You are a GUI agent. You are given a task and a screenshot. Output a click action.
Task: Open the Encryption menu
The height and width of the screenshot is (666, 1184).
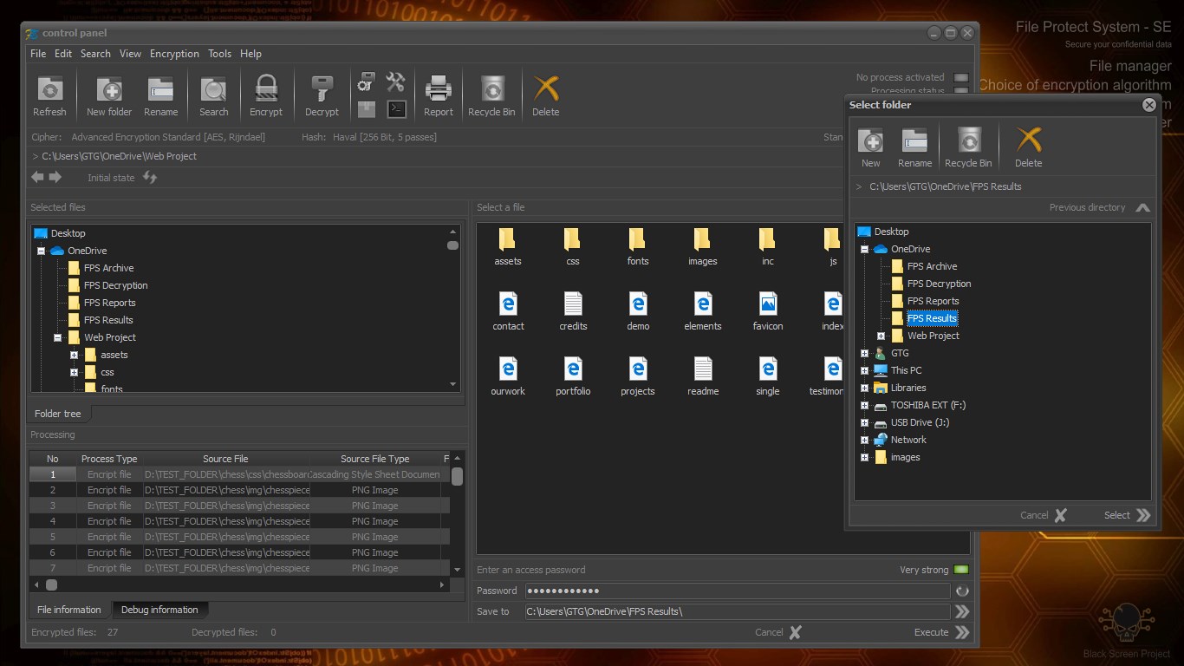[x=174, y=54]
